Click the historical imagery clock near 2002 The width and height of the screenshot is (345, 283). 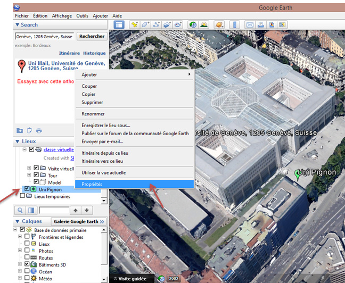[161, 279]
